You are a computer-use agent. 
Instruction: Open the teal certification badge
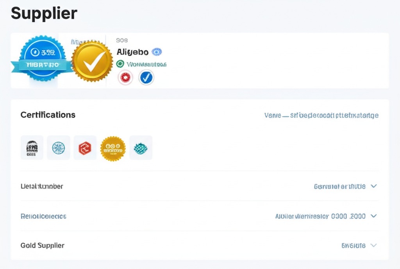coord(141,148)
